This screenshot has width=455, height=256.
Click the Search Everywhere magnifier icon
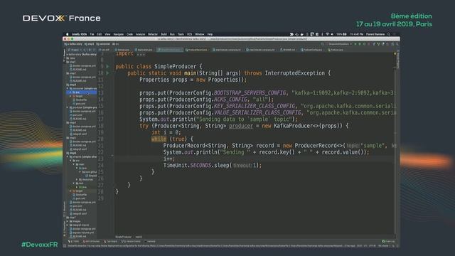pos(397,44)
